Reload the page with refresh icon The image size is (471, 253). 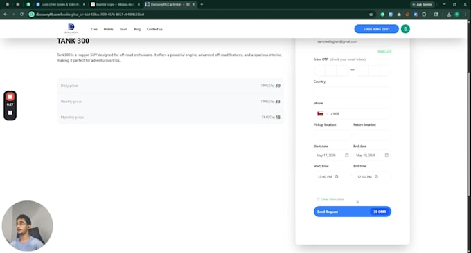[x=21, y=15]
